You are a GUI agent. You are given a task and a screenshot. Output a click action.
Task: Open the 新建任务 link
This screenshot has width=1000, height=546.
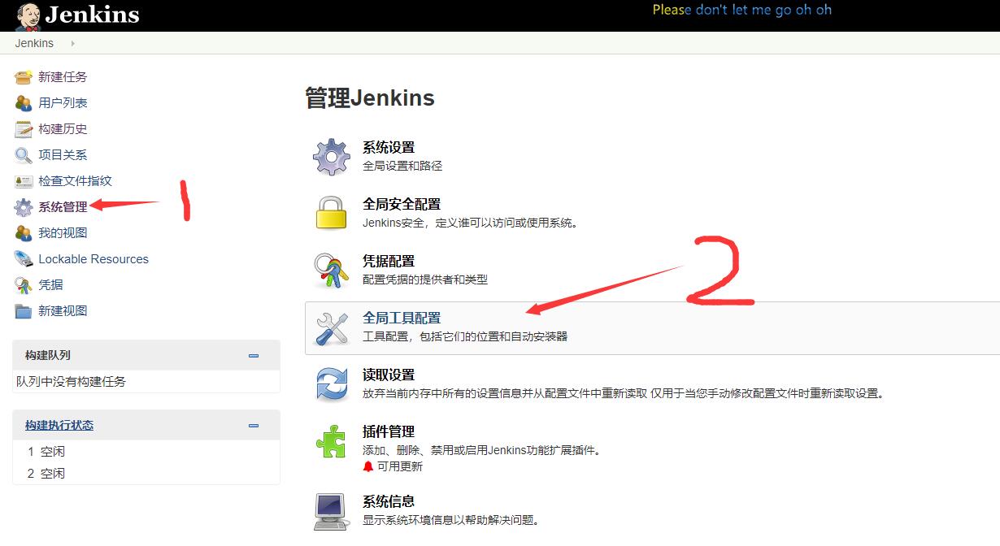[x=63, y=77]
